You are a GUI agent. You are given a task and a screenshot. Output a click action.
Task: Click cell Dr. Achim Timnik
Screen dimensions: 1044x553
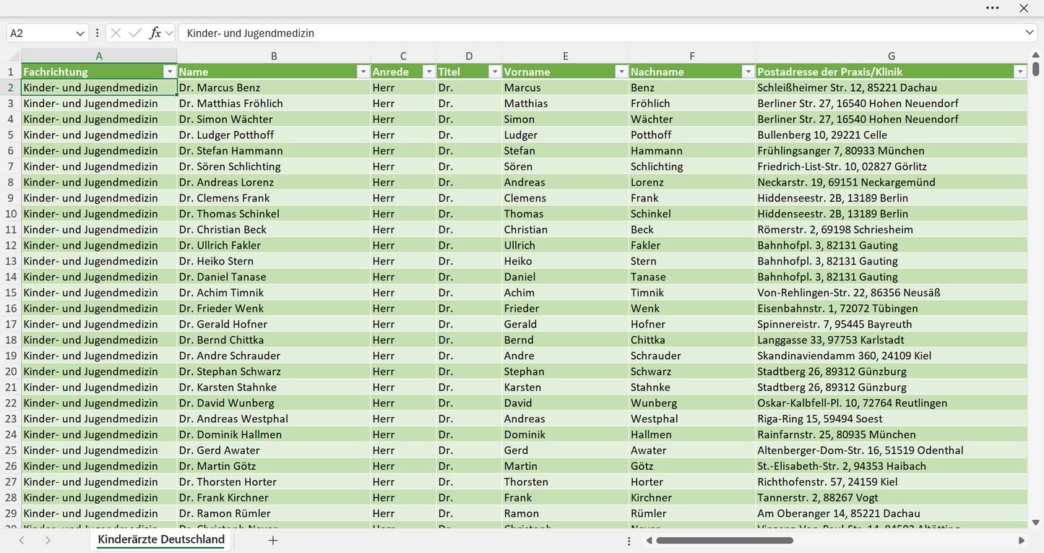pyautogui.click(x=274, y=293)
